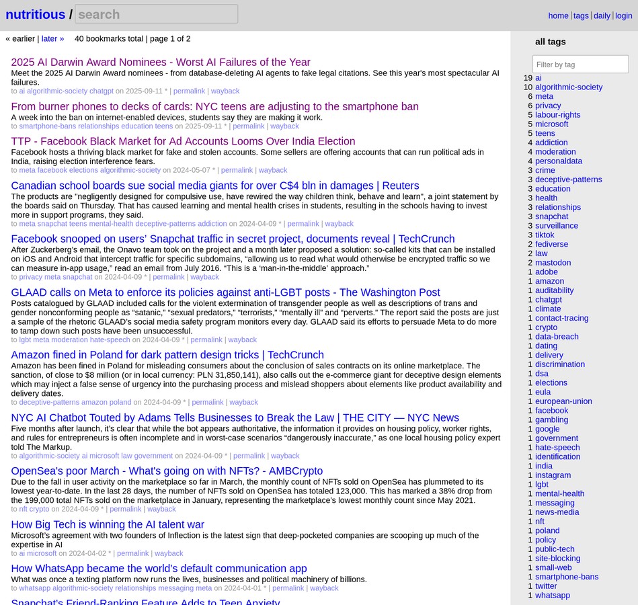
Task: Open the 2025 AI Darwin Award Nominees bookmark
Action: pos(161,62)
